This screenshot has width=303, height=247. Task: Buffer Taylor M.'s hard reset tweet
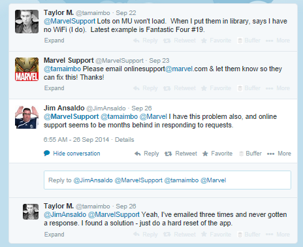point(249,235)
